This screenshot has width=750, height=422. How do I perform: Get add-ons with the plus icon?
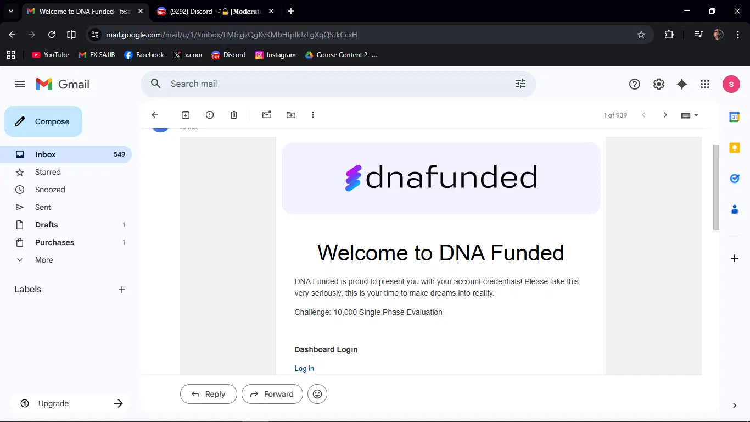click(735, 258)
